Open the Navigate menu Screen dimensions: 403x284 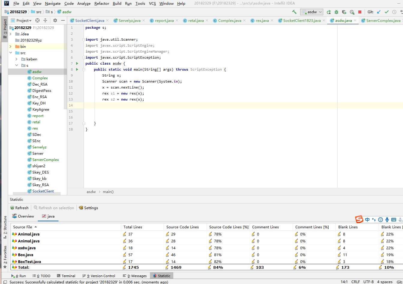point(53,3)
